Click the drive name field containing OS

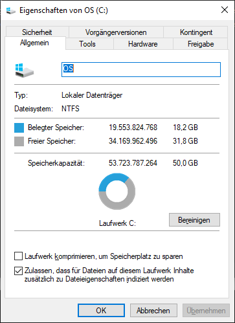pyautogui.click(x=141, y=69)
